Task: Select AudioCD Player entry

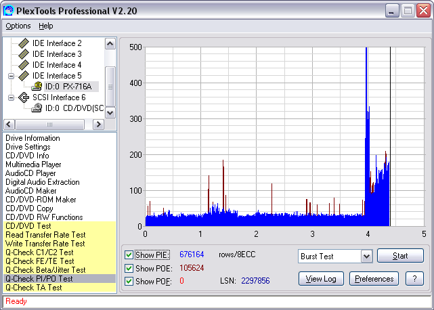Action: (x=60, y=173)
